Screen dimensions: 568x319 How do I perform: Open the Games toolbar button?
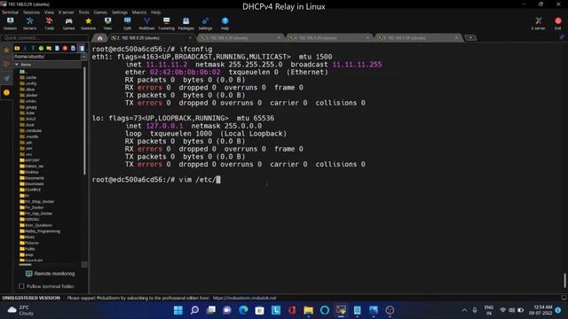[68, 24]
